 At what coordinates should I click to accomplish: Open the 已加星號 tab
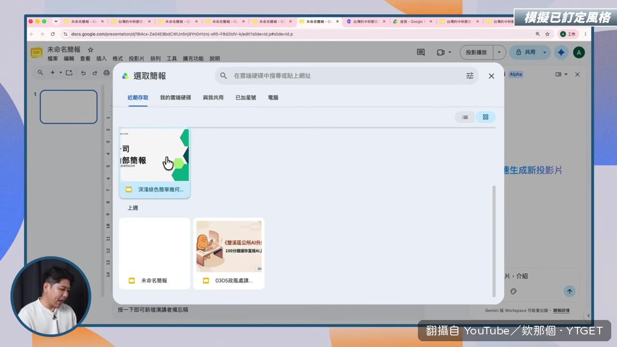[x=246, y=97]
